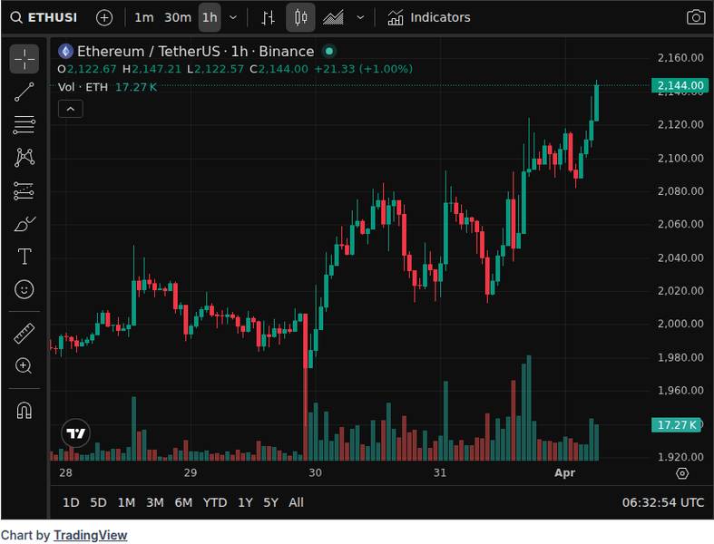
Task: Click the 06:32:54 UTC timezone clock
Action: coord(663,502)
